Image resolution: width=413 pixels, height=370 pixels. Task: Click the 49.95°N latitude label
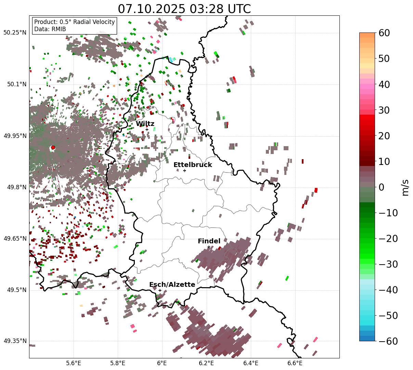tap(15, 136)
